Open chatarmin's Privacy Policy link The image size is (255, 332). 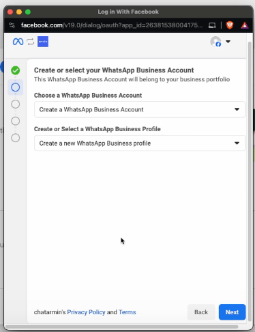click(x=86, y=312)
